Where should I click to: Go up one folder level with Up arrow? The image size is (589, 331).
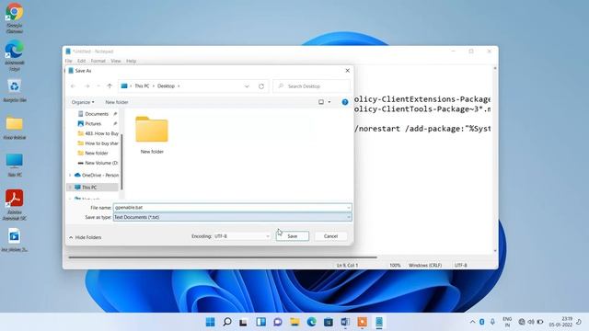110,86
